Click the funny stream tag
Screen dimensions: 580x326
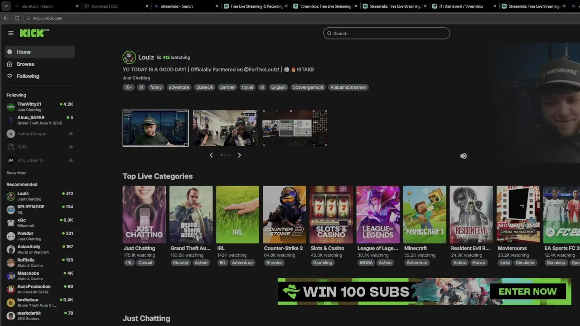pyautogui.click(x=156, y=87)
